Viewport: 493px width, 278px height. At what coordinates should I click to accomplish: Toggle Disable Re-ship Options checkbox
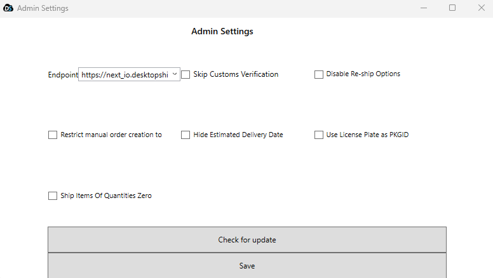pyautogui.click(x=319, y=74)
